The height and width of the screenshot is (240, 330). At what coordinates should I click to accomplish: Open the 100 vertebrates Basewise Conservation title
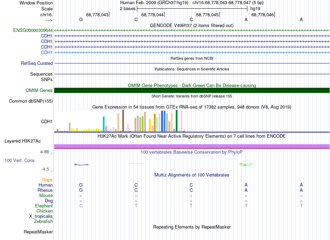coord(192,152)
